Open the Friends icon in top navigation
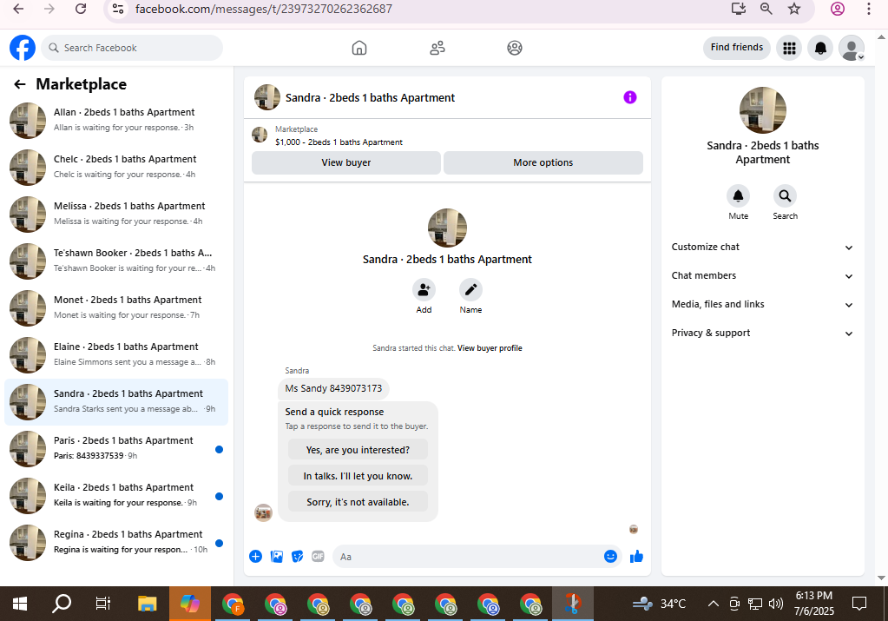 pos(437,48)
